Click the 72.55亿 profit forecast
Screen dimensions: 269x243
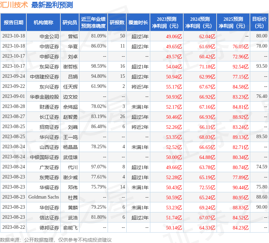click(x=207, y=187)
